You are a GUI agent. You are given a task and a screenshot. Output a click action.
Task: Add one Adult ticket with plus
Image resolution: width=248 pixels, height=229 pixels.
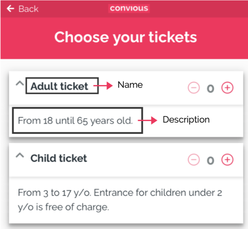pos(227,88)
